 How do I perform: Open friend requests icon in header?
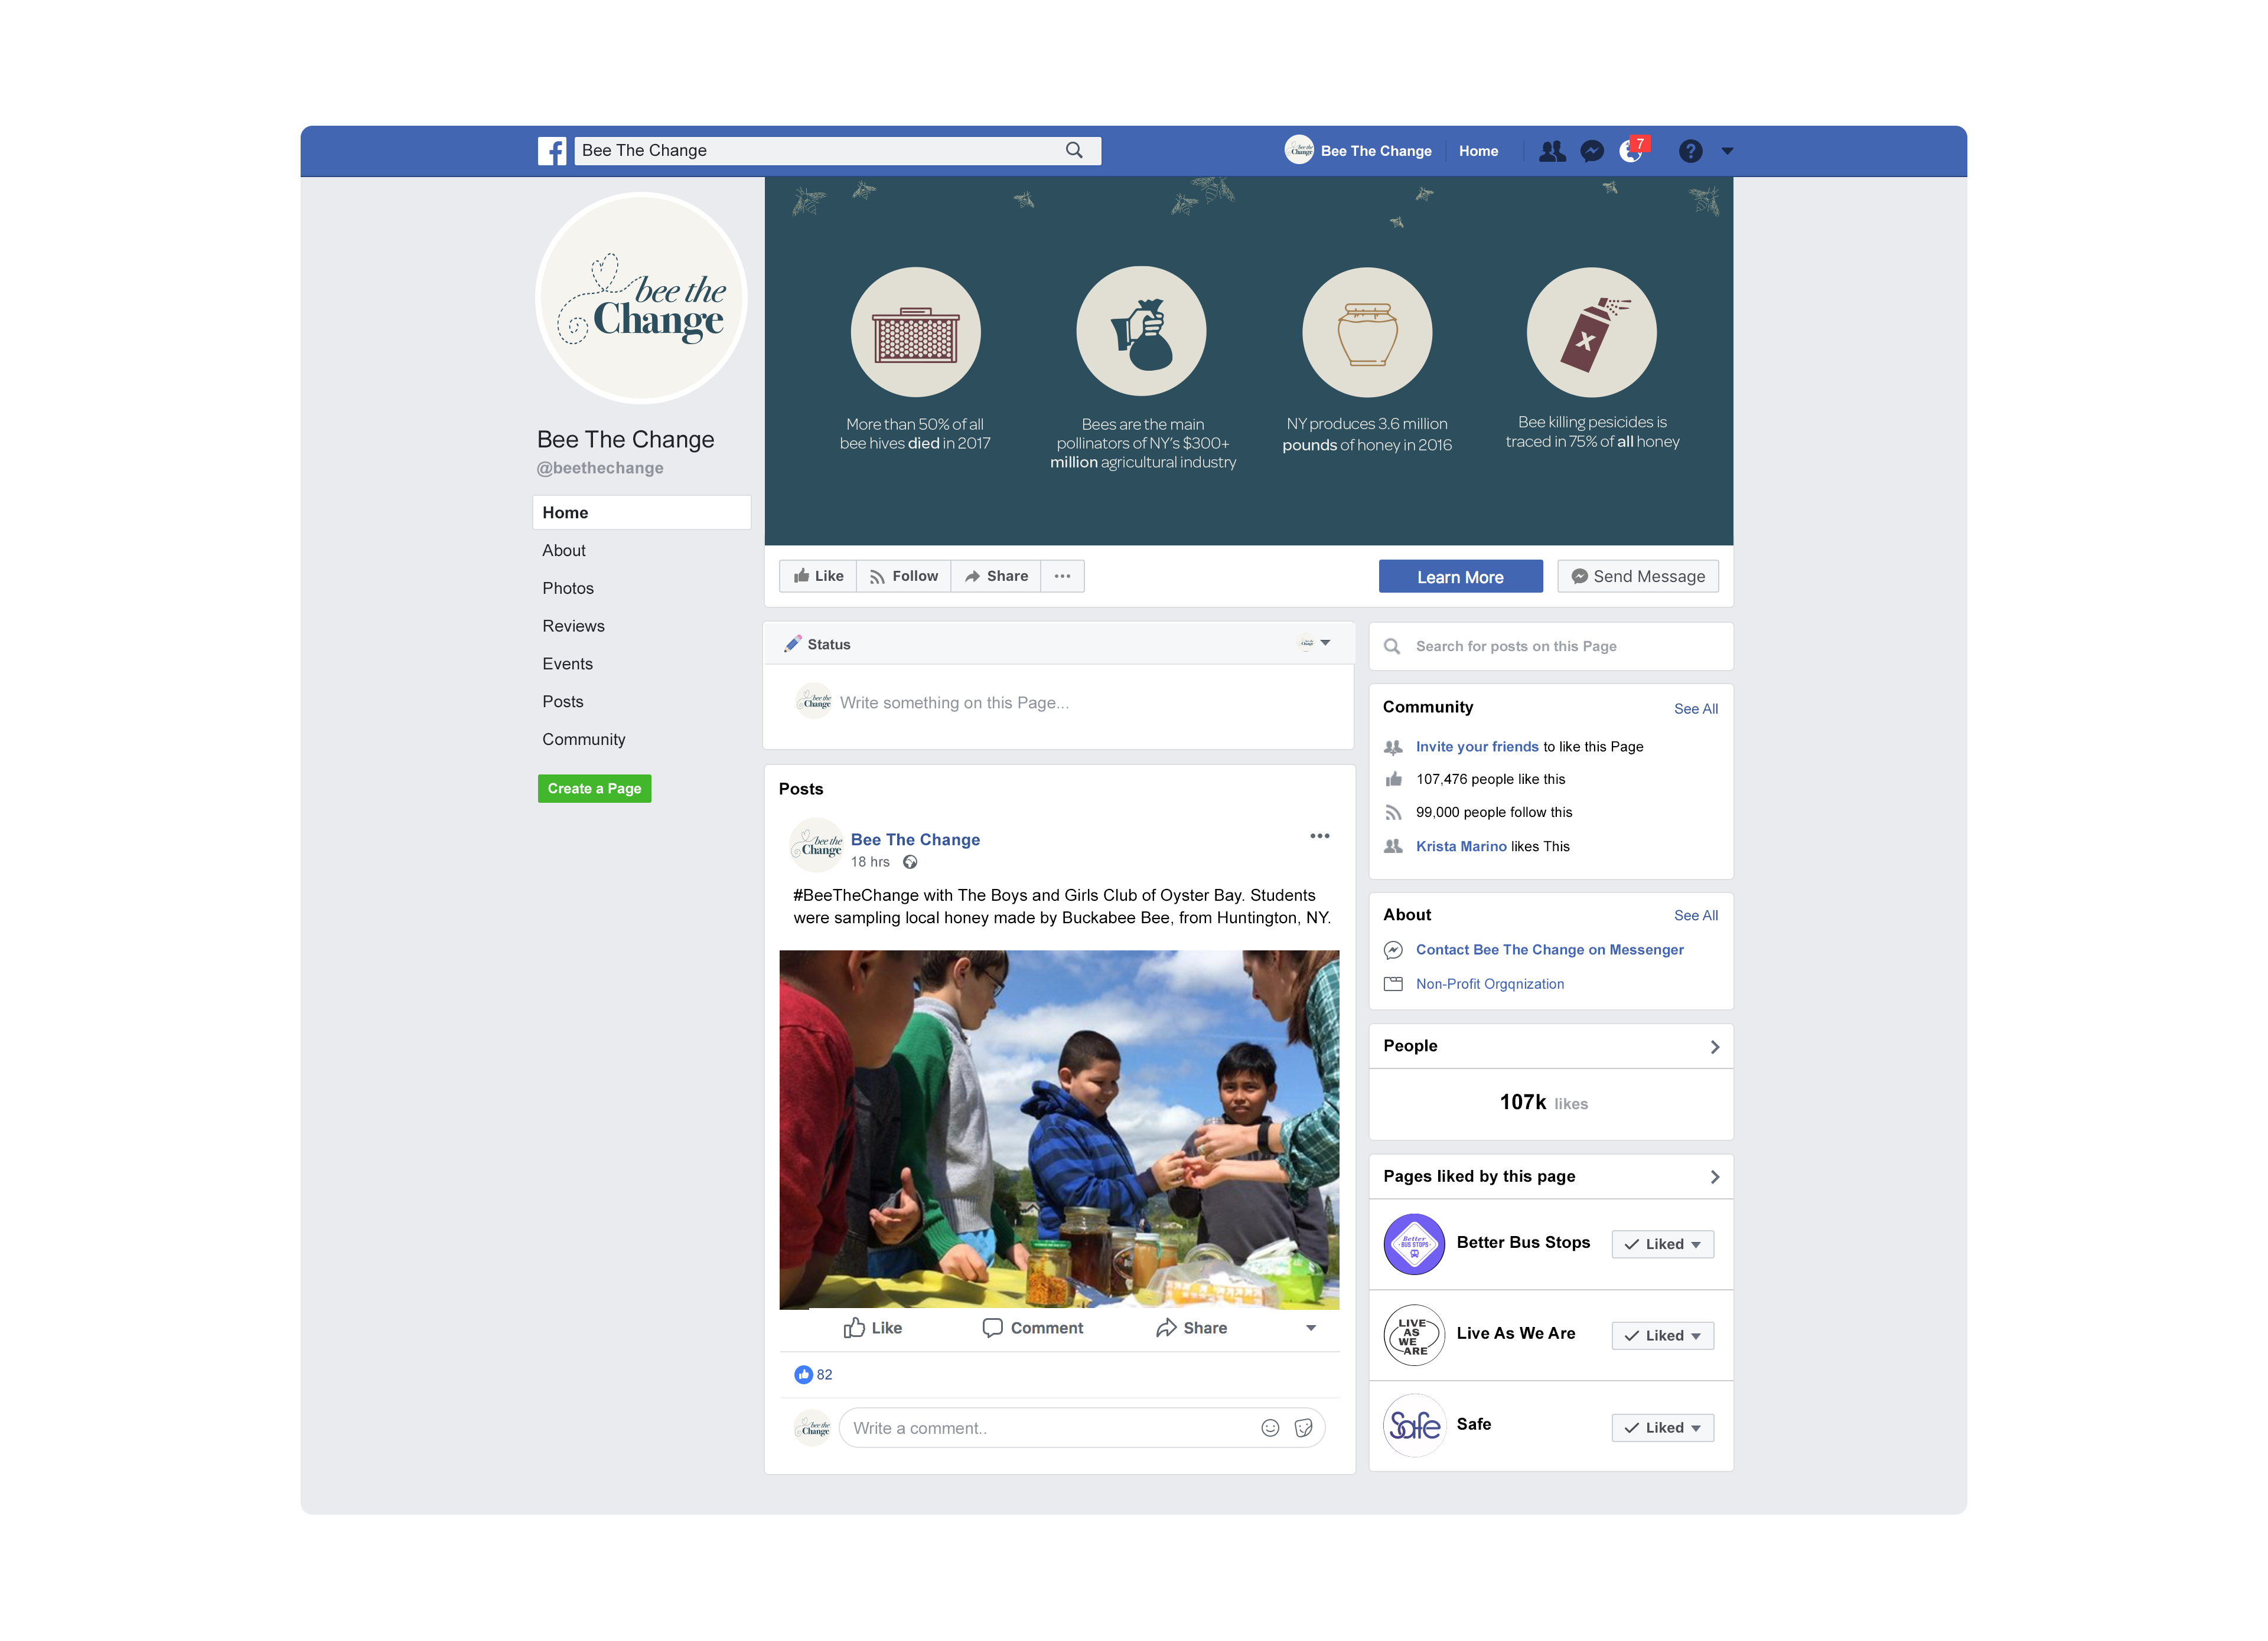(1552, 151)
